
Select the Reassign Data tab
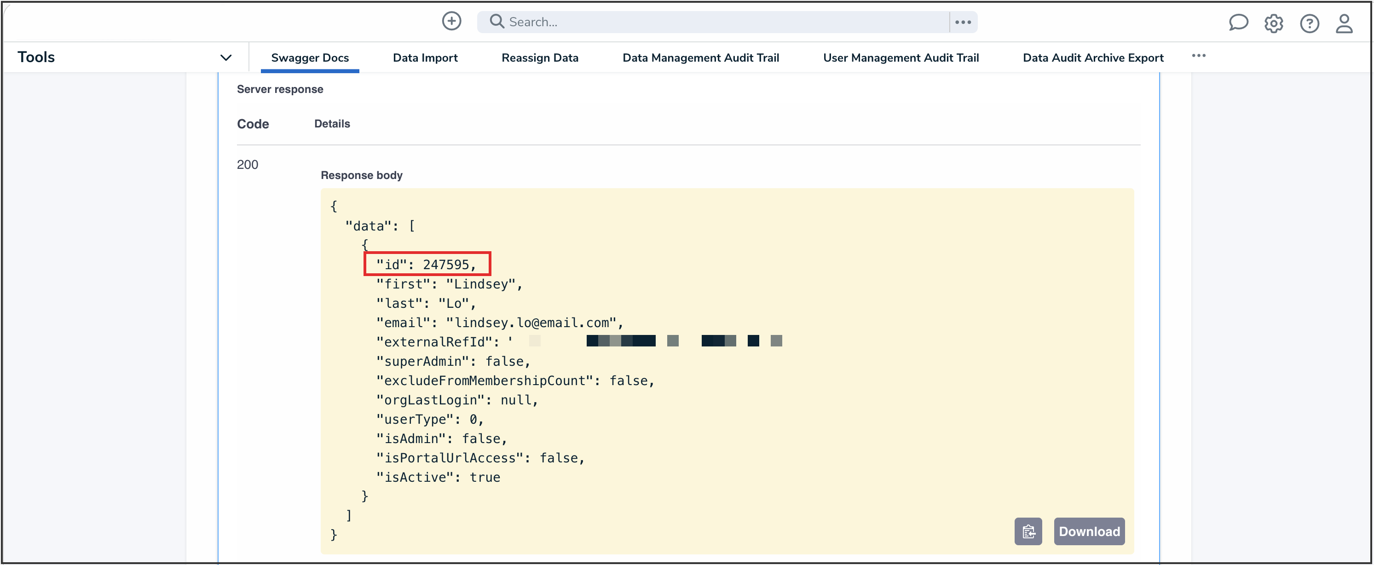click(x=540, y=58)
